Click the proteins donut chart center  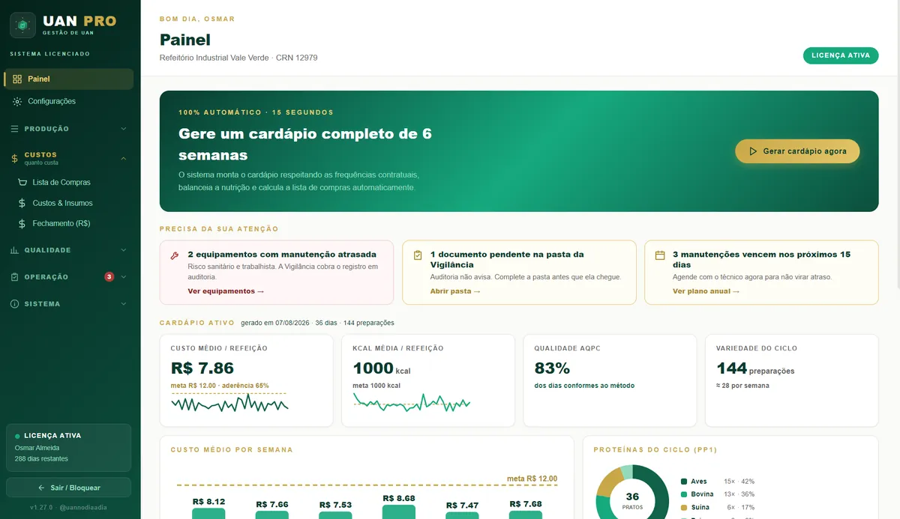tap(632, 500)
